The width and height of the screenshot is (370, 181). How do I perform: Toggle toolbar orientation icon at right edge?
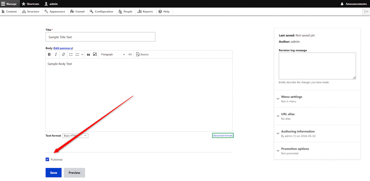click(366, 11)
